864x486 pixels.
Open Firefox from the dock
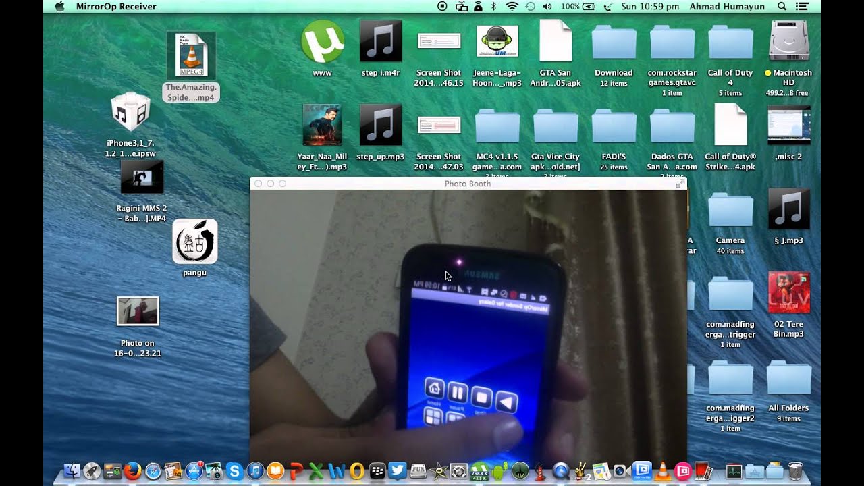[132, 471]
